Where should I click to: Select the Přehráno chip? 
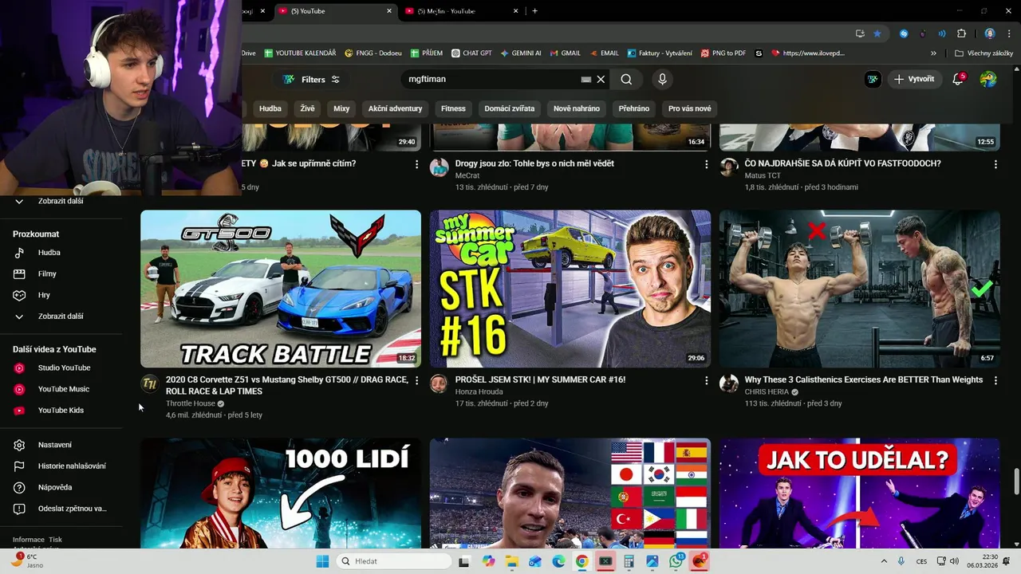click(634, 108)
